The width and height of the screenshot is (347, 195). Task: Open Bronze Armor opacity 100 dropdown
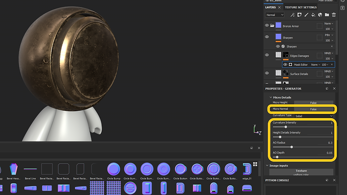pos(329,29)
